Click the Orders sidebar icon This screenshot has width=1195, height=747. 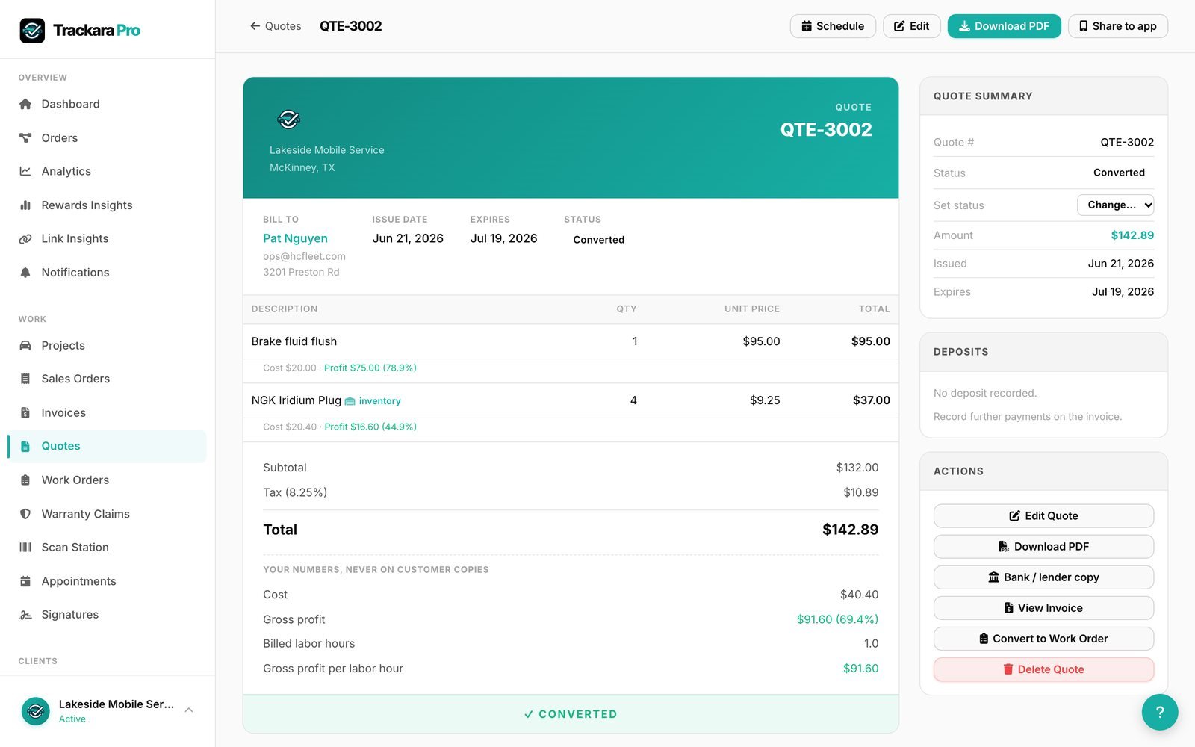pos(25,137)
